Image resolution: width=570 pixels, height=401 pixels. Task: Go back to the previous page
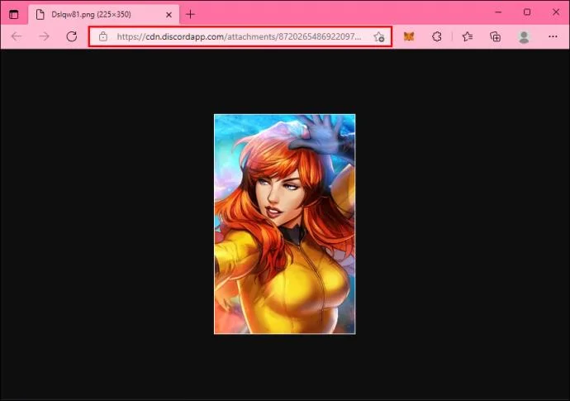[x=17, y=36]
